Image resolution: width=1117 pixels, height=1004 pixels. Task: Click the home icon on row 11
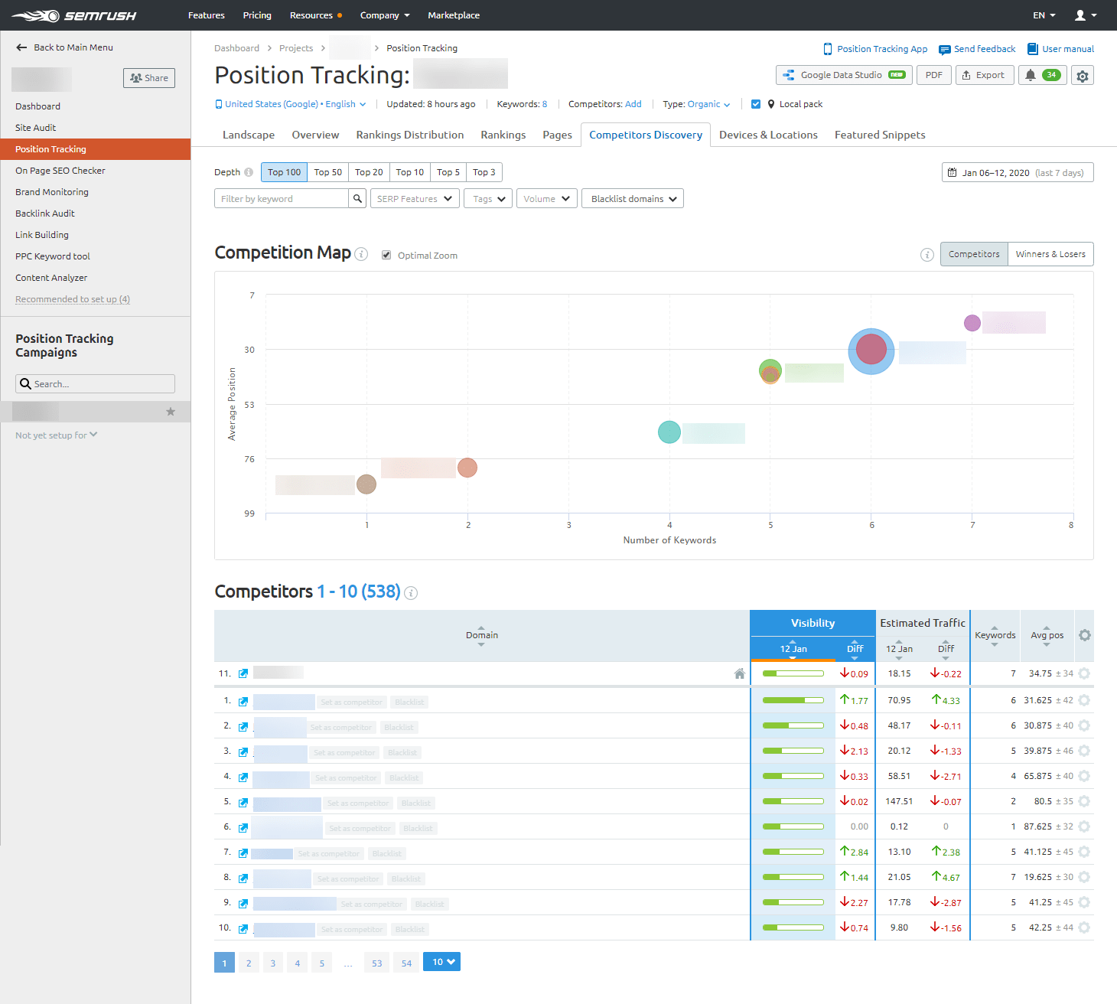[x=739, y=673]
